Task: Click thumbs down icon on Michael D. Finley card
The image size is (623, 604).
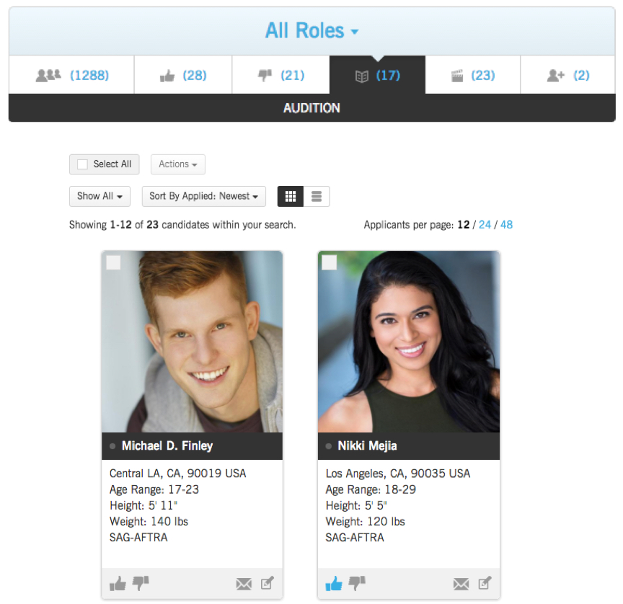Action: 140,583
